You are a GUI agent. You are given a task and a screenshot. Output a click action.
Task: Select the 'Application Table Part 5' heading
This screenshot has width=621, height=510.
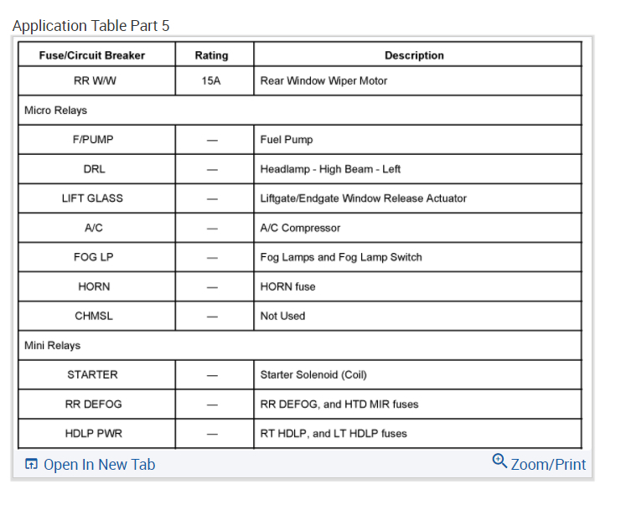coord(91,26)
